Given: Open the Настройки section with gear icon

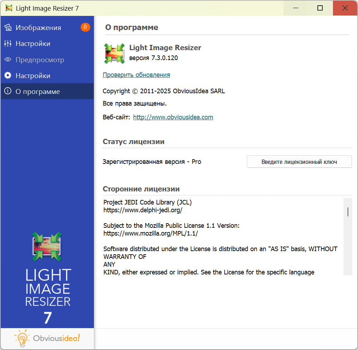Looking at the screenshot, I should tap(33, 76).
